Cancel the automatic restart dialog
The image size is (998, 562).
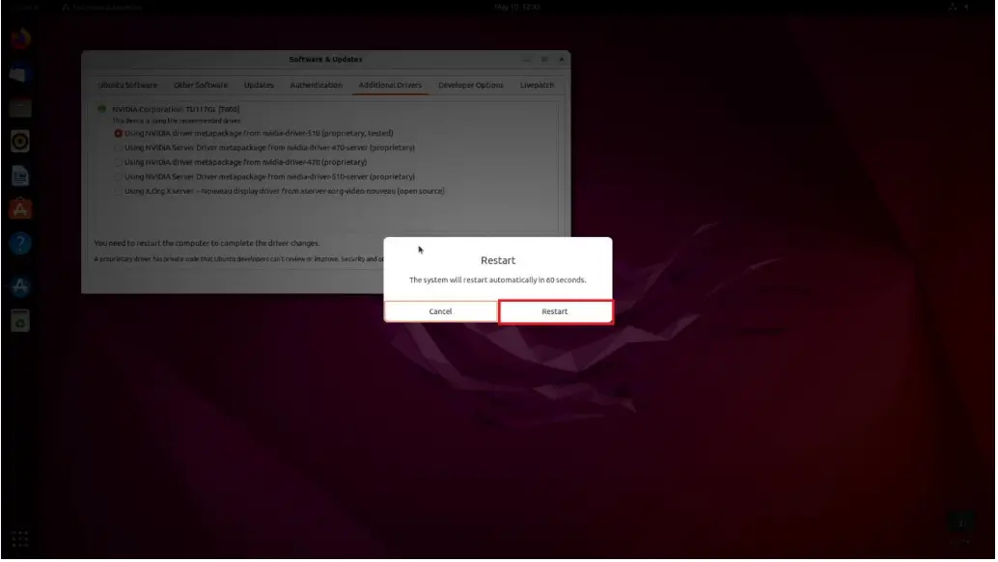tap(440, 312)
